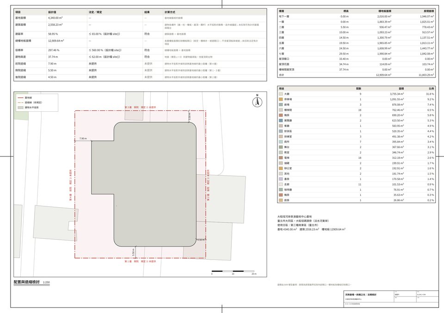Select the gray building footprint shape
The height and width of the screenshot is (313, 444).
click(x=144, y=184)
